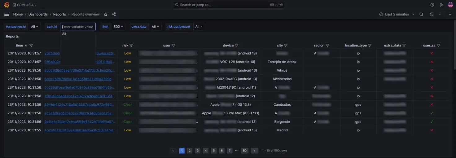This screenshot has width=456, height=158.
Task: Select page 7 in pagination
Action: (x=230, y=151)
